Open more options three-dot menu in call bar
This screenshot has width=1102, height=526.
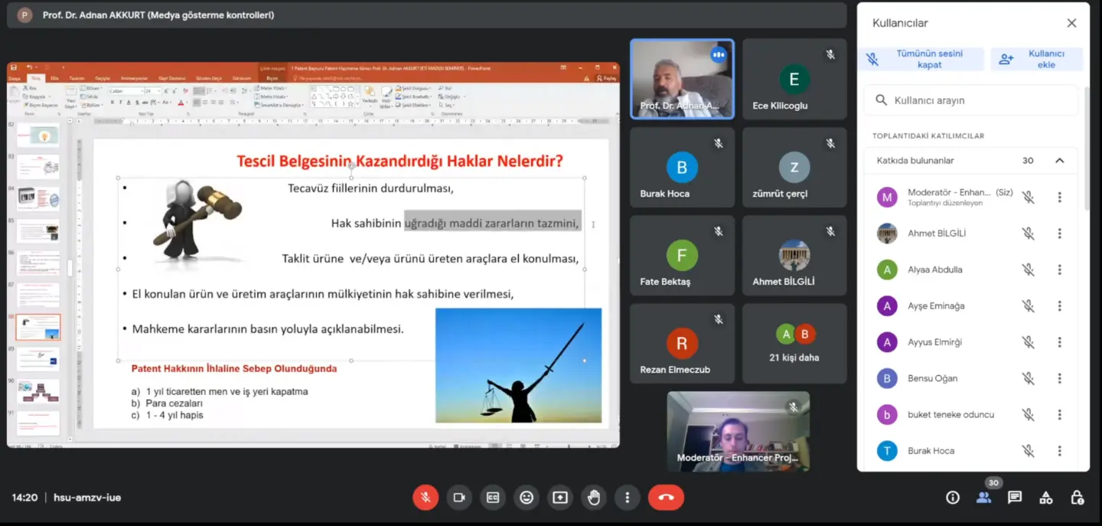point(628,498)
